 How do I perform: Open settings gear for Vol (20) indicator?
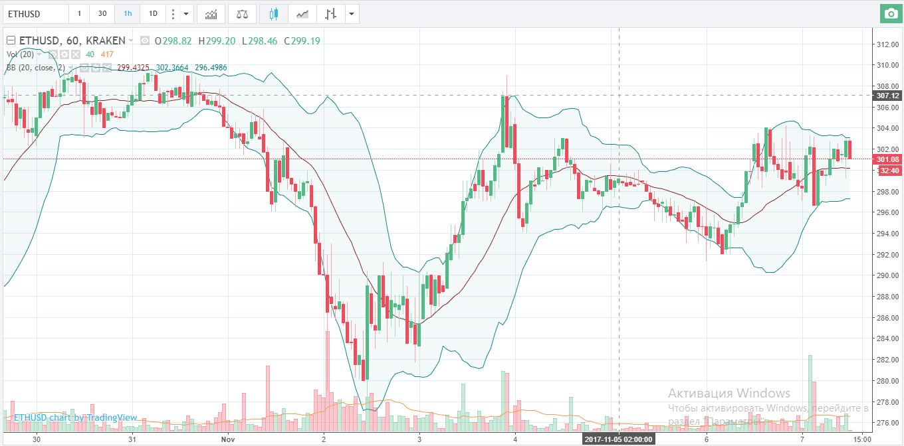(x=63, y=54)
